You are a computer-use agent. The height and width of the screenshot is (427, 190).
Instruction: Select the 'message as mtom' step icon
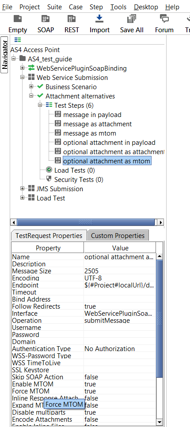click(x=58, y=133)
